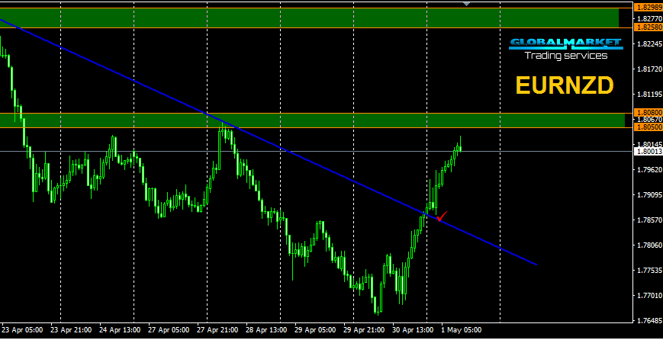663x340 pixels.
Task: Click the 23 Apr 05:00 time label
Action: [22, 329]
